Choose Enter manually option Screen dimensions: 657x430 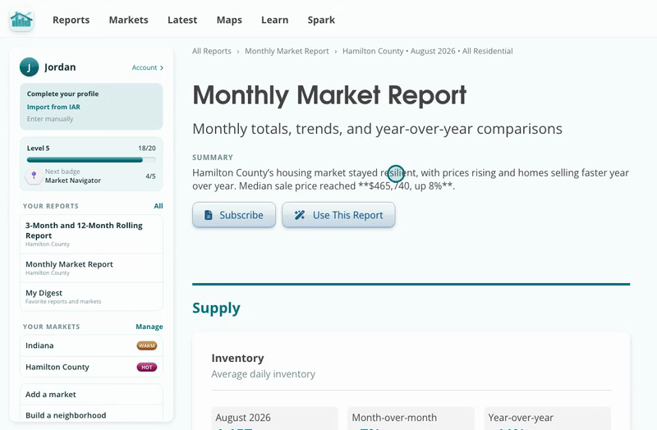tap(50, 119)
